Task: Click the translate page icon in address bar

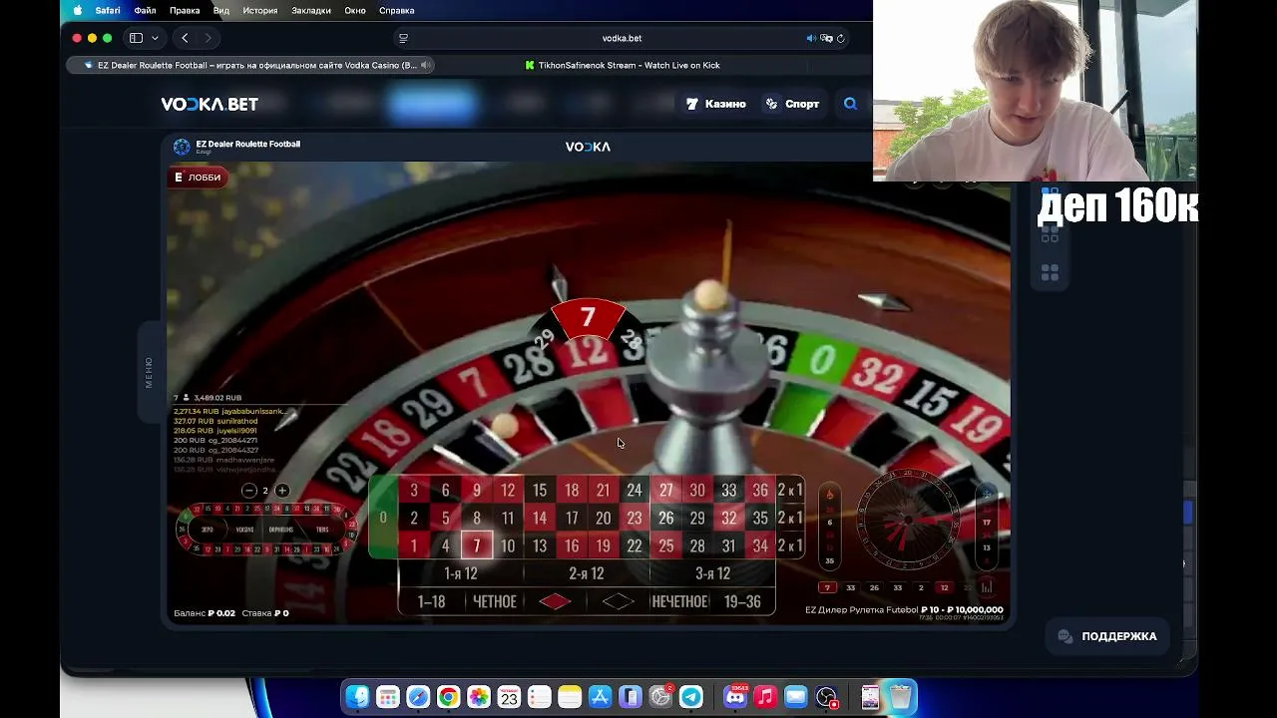Action: [x=826, y=38]
